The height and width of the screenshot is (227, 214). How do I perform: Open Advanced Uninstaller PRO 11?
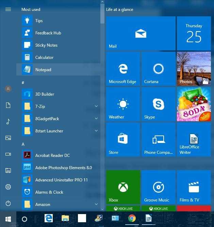pyautogui.click(x=58, y=180)
